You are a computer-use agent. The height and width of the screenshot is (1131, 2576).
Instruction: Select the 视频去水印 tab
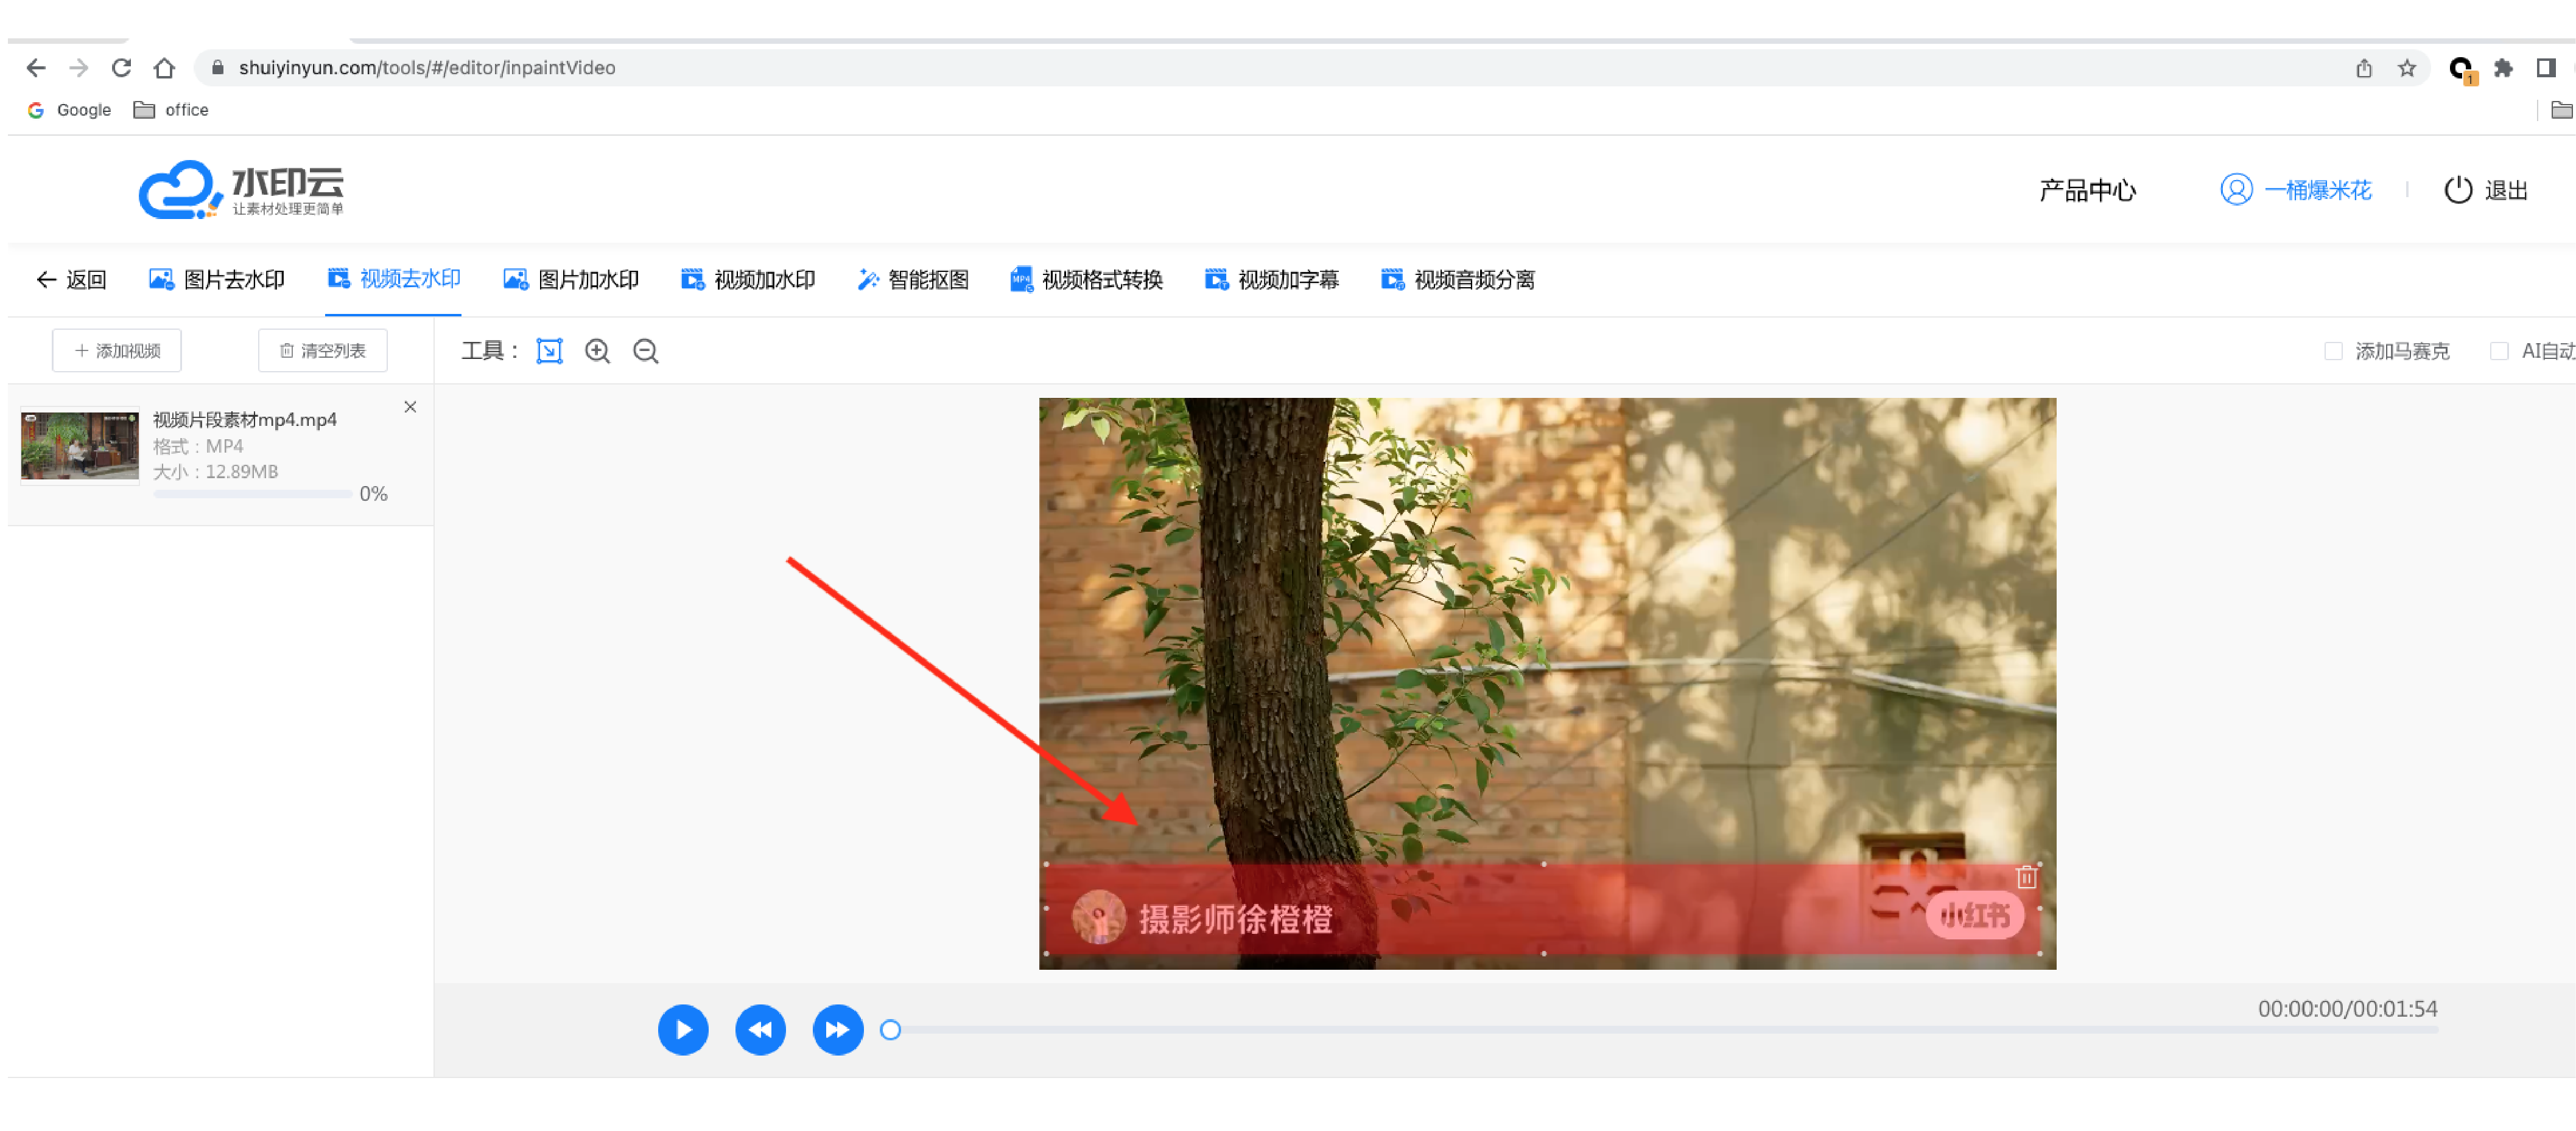[x=394, y=279]
